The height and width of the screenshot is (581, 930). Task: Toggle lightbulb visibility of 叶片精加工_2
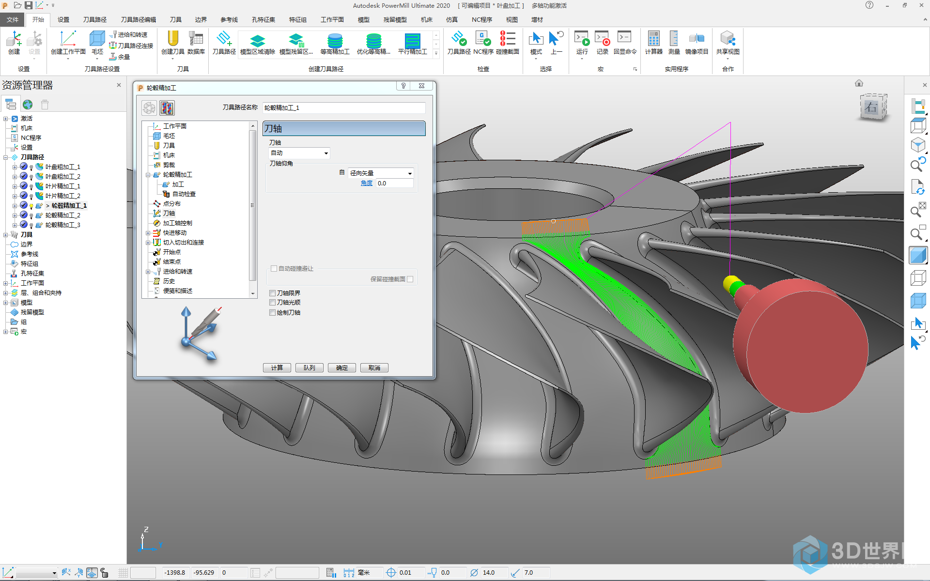coord(31,197)
